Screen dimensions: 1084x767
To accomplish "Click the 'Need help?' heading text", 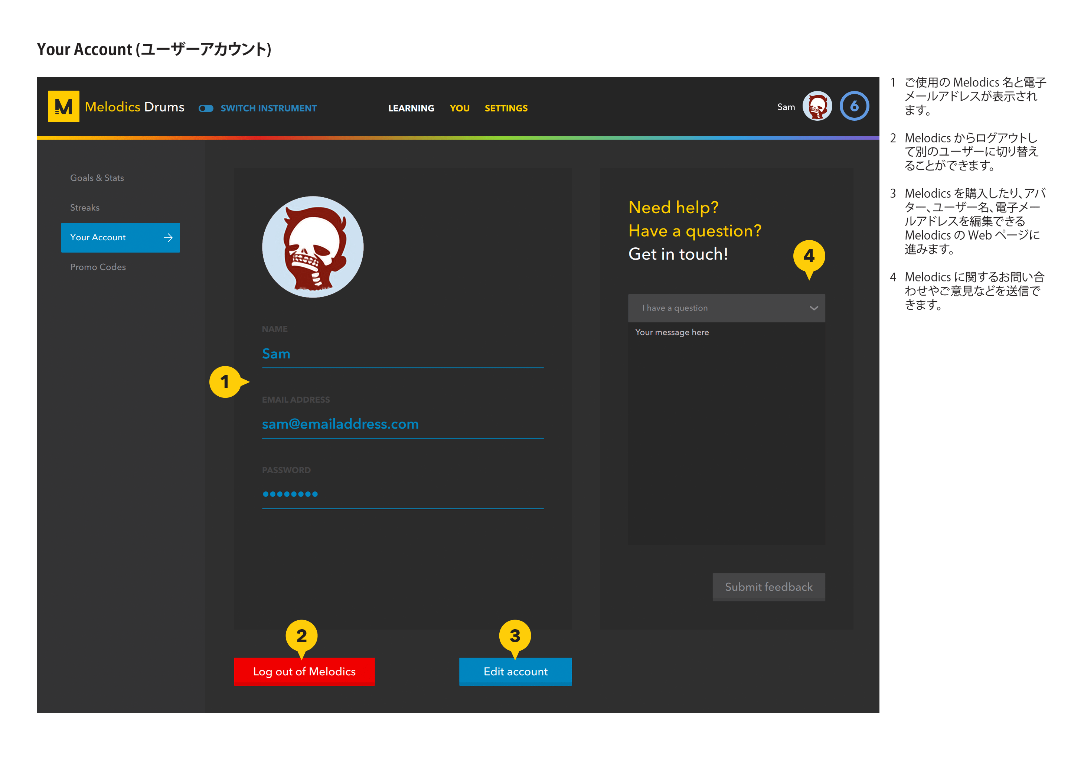I will tap(673, 207).
